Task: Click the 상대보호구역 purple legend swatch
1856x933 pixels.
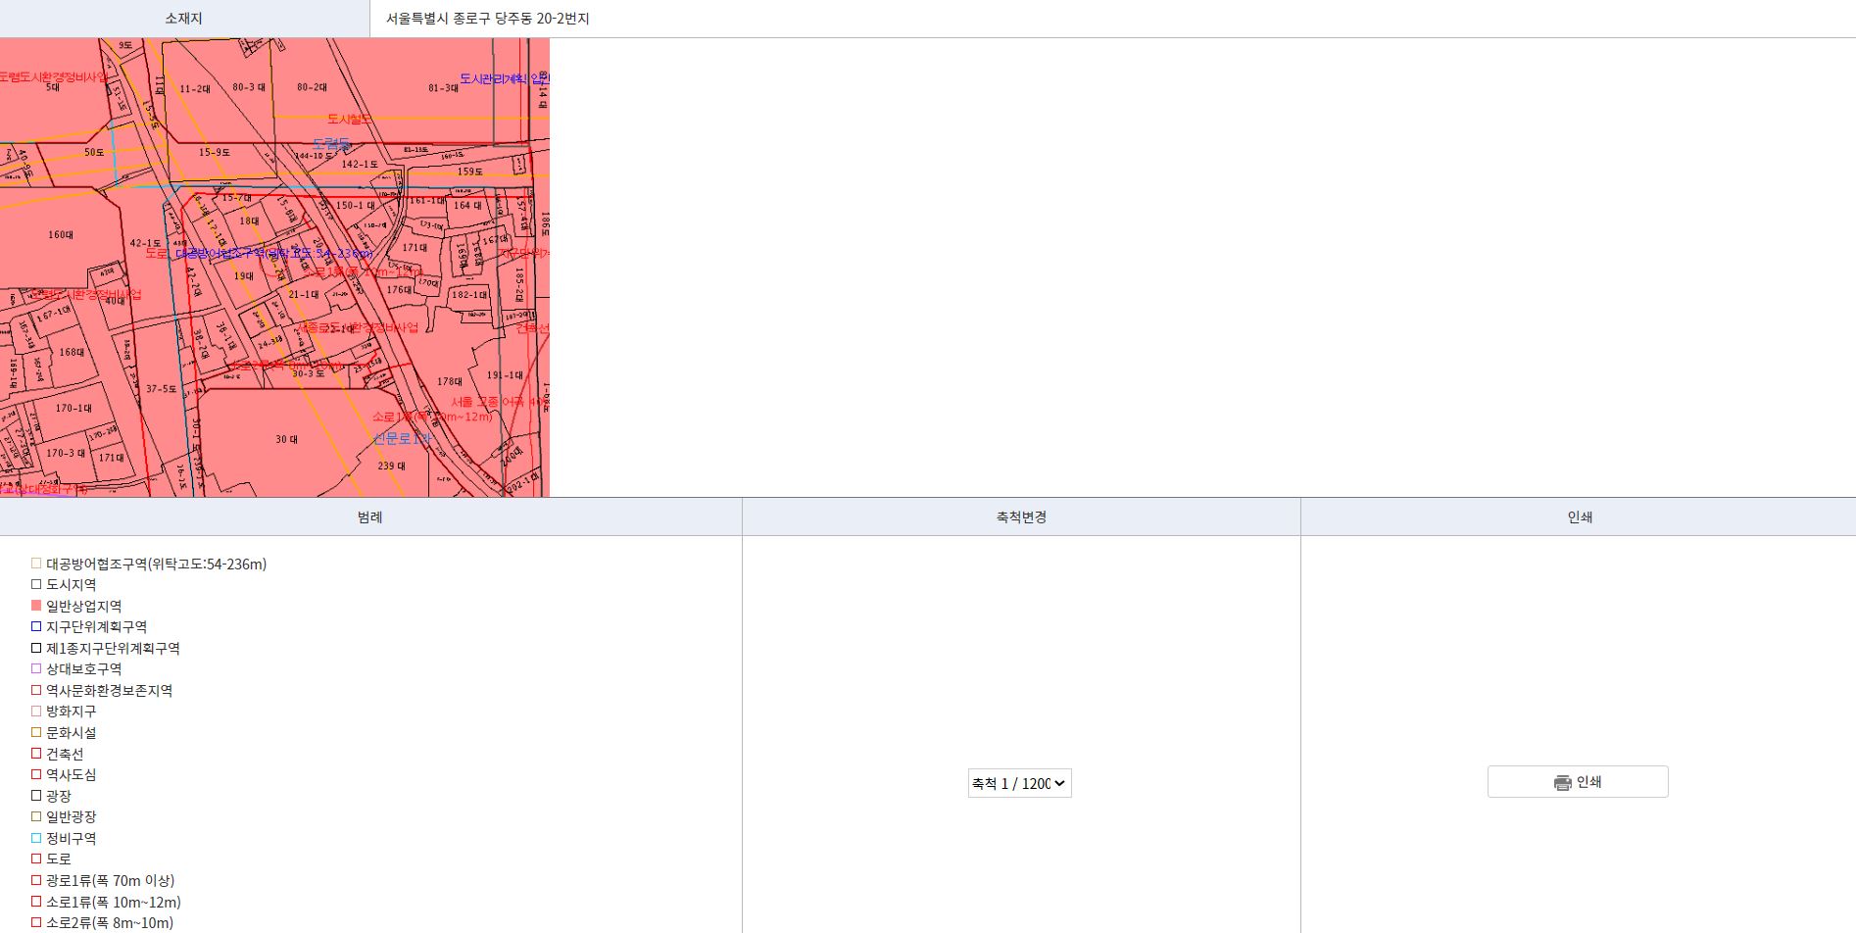Action: tap(36, 668)
